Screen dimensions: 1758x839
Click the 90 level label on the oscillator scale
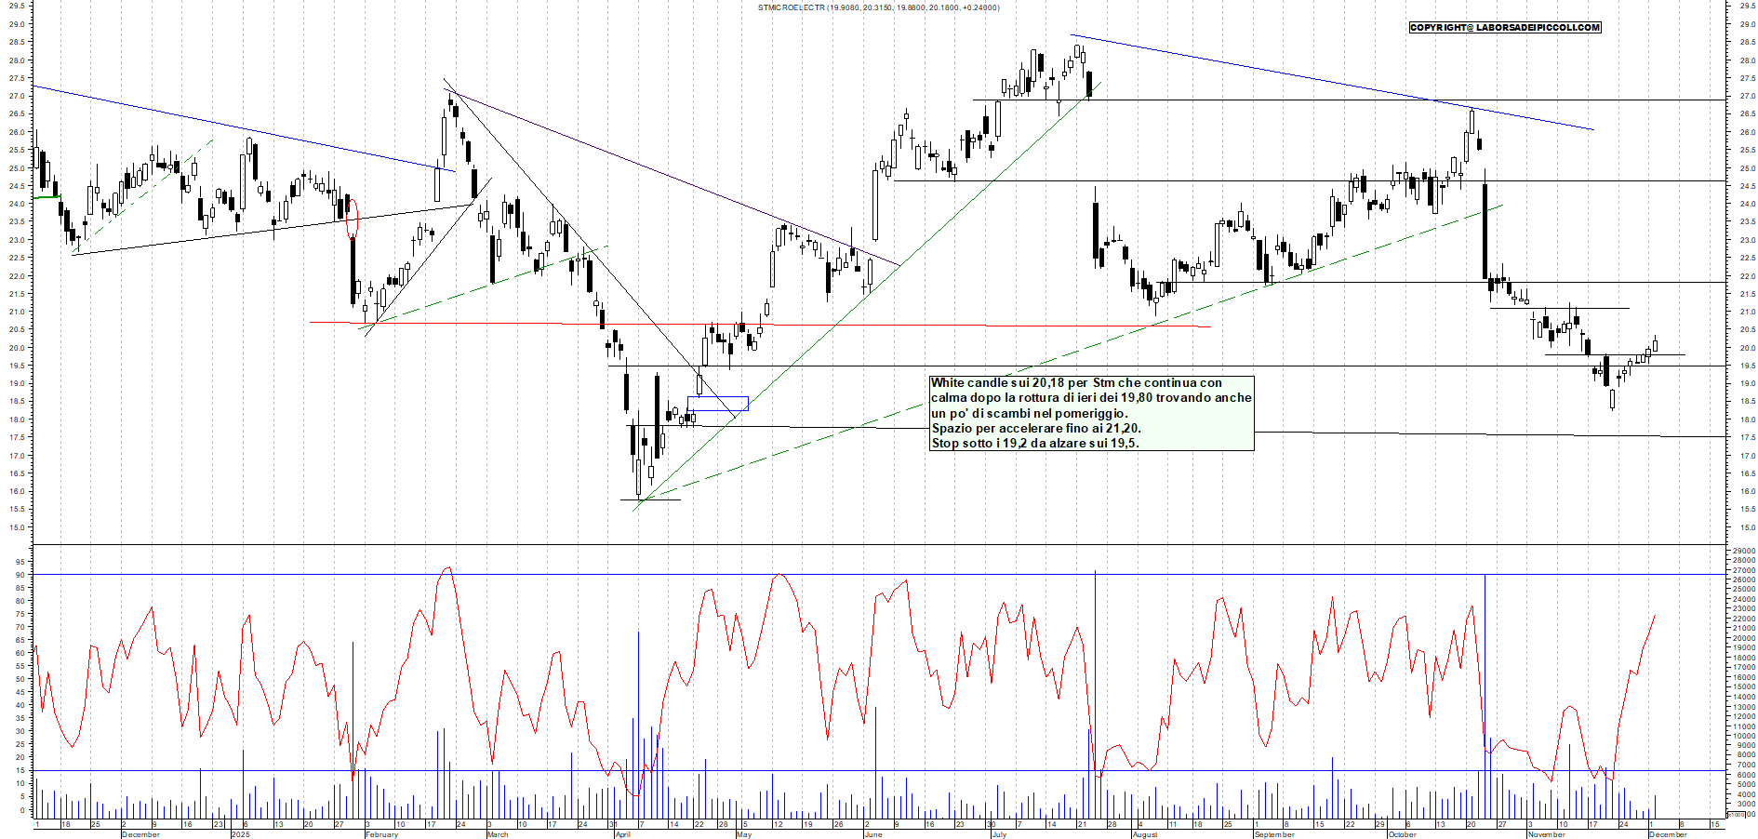pyautogui.click(x=20, y=575)
